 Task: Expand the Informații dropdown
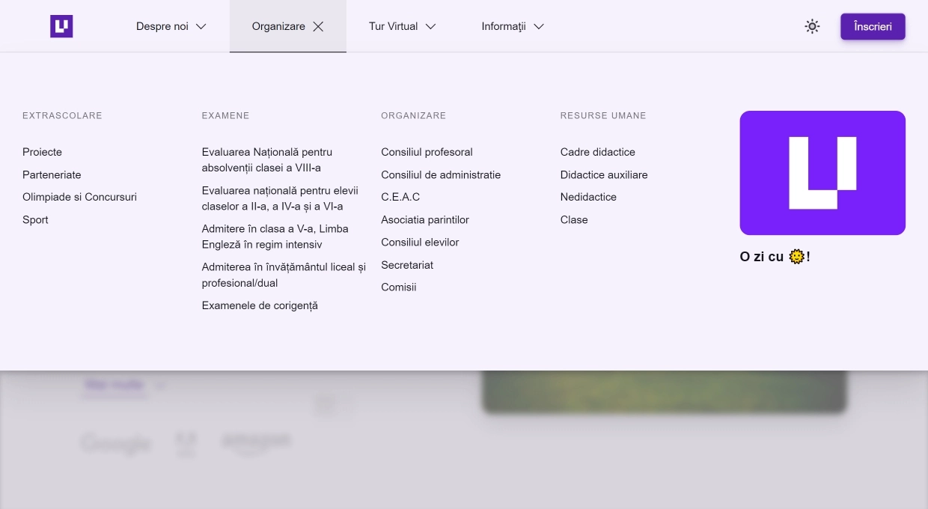(x=512, y=26)
